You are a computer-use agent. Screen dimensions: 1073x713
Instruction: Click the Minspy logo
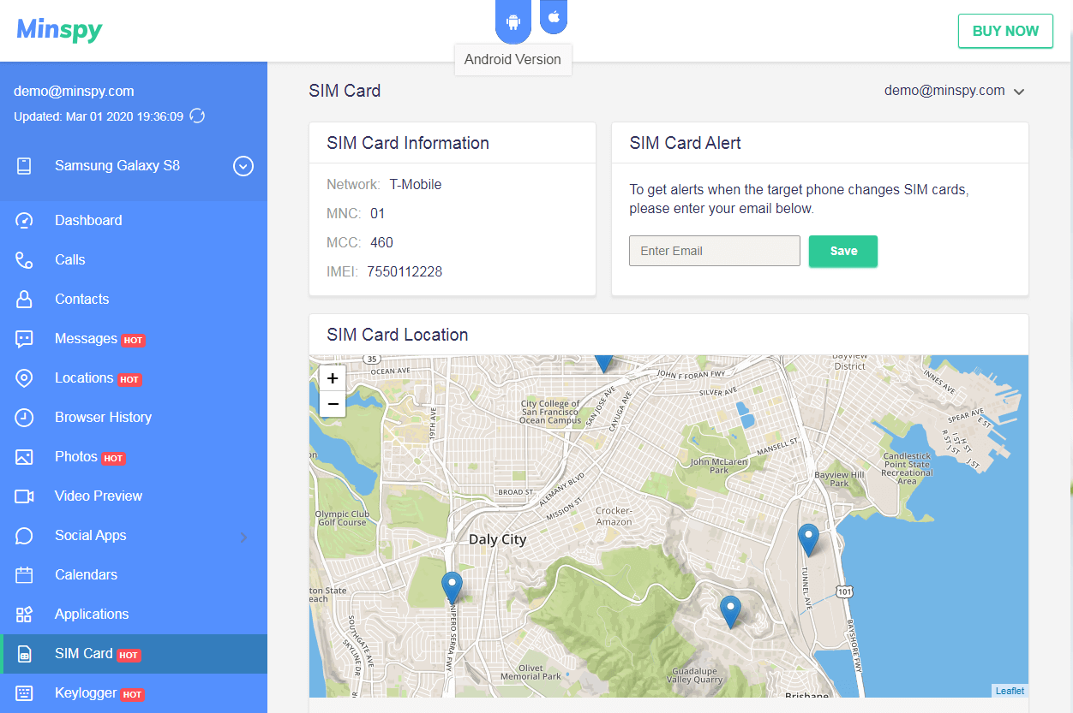tap(60, 30)
